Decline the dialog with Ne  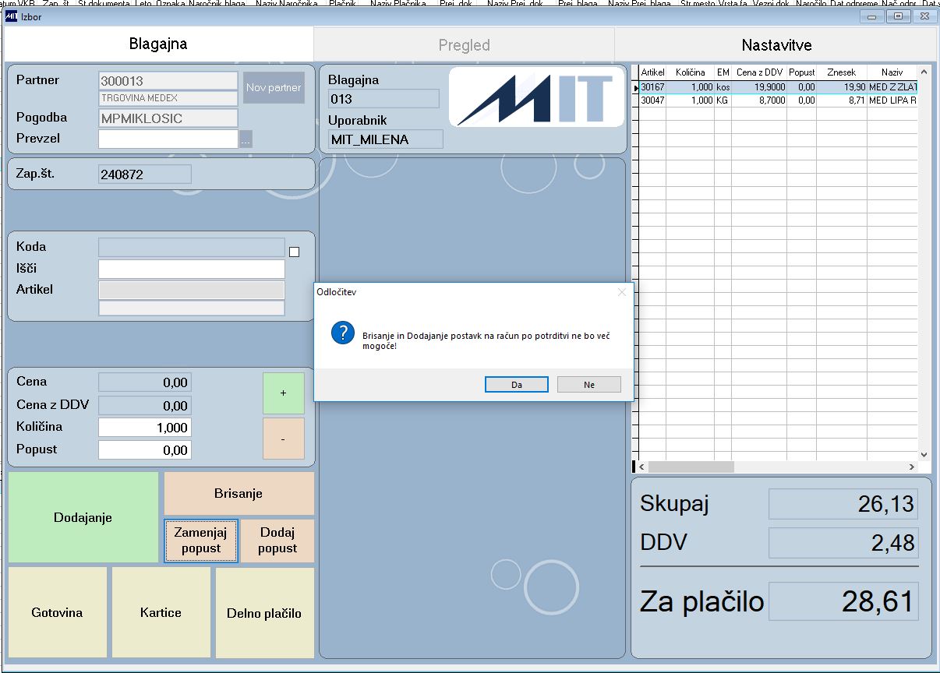[588, 385]
